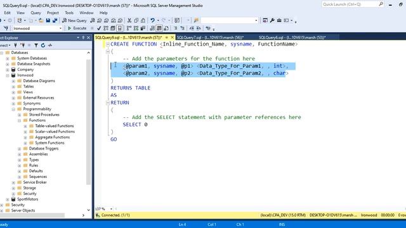This screenshot has width=406, height=228.
Task: Click the Disconnect plug icon in Object Explorer
Action: pyautogui.click(x=23, y=45)
